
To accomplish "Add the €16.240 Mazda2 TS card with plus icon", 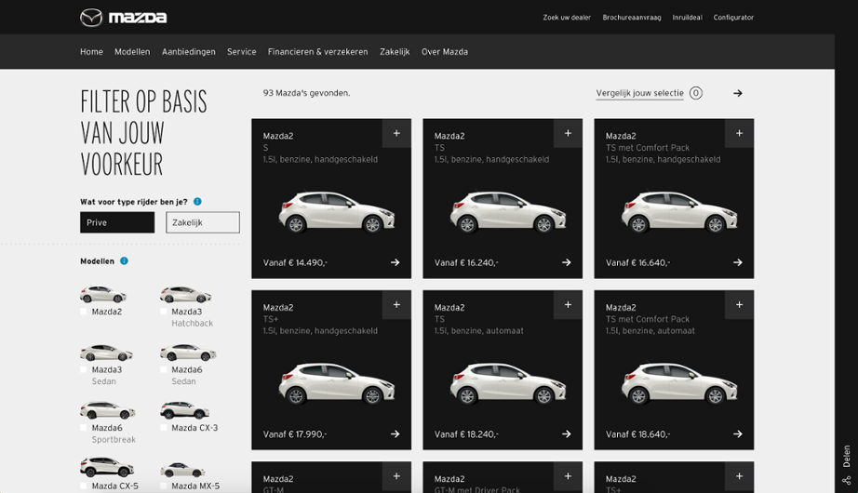I will click(x=568, y=133).
